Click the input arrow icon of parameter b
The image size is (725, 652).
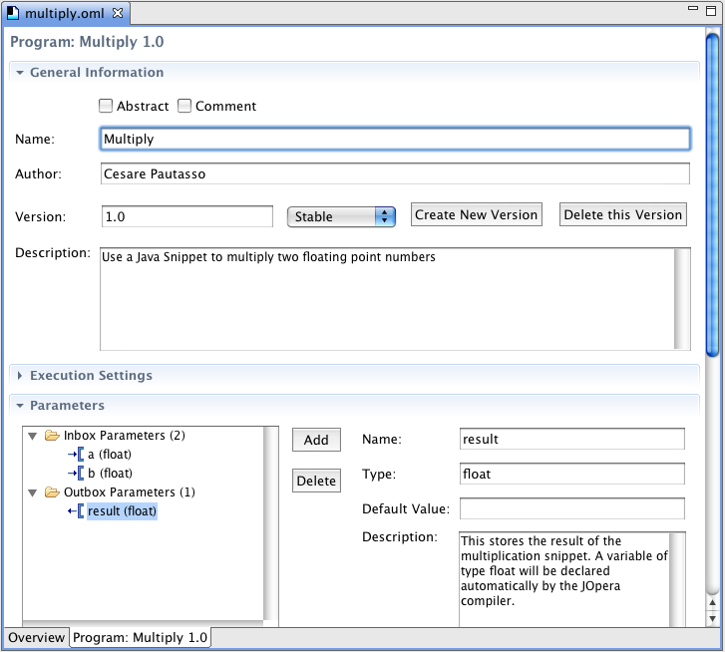(76, 474)
